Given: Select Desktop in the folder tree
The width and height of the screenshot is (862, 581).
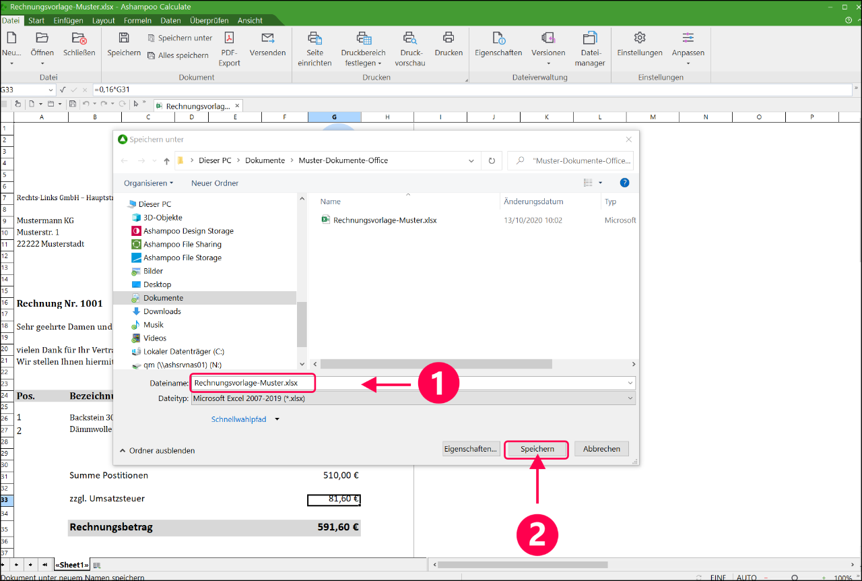Looking at the screenshot, I should [157, 284].
